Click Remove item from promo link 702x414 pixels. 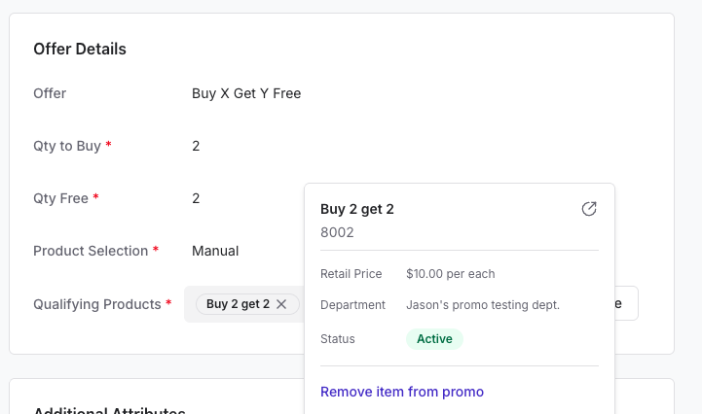point(401,392)
